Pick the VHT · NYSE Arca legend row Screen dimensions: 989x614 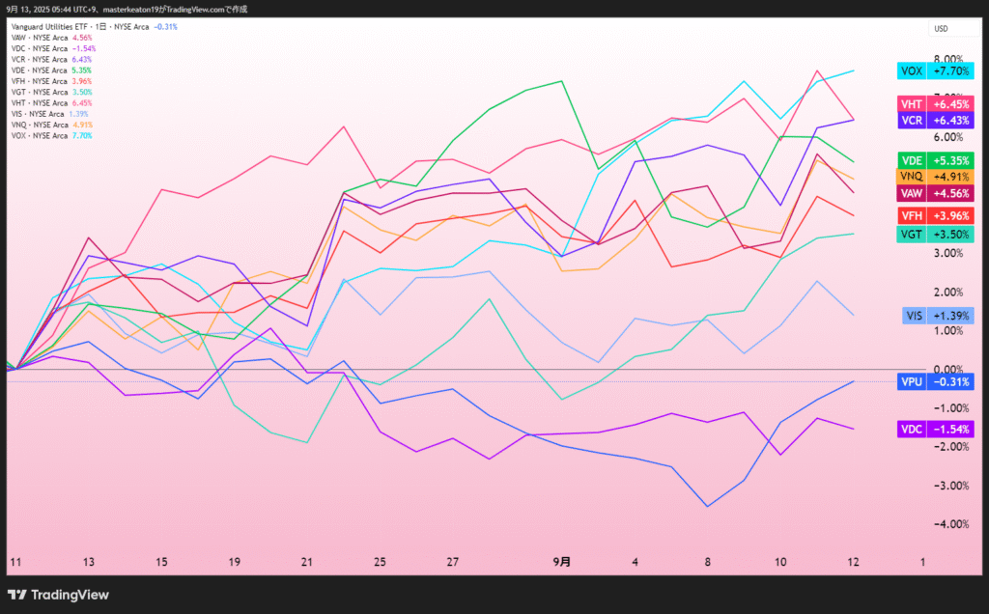52,102
